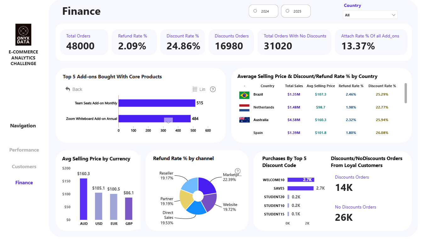Click the Spain country name cell
The image size is (422, 239).
coord(258,133)
